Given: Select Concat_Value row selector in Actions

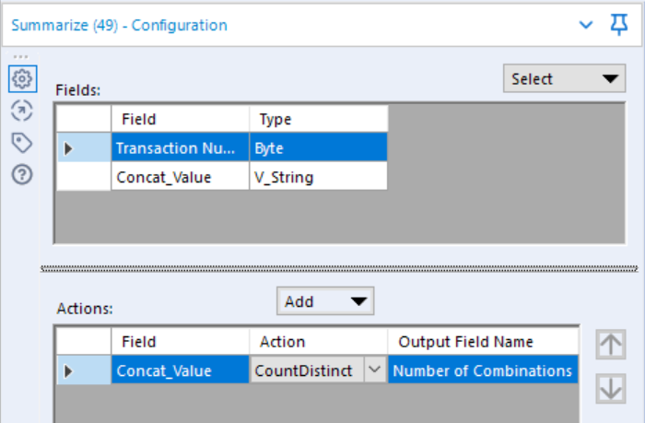Looking at the screenshot, I should click(x=84, y=370).
